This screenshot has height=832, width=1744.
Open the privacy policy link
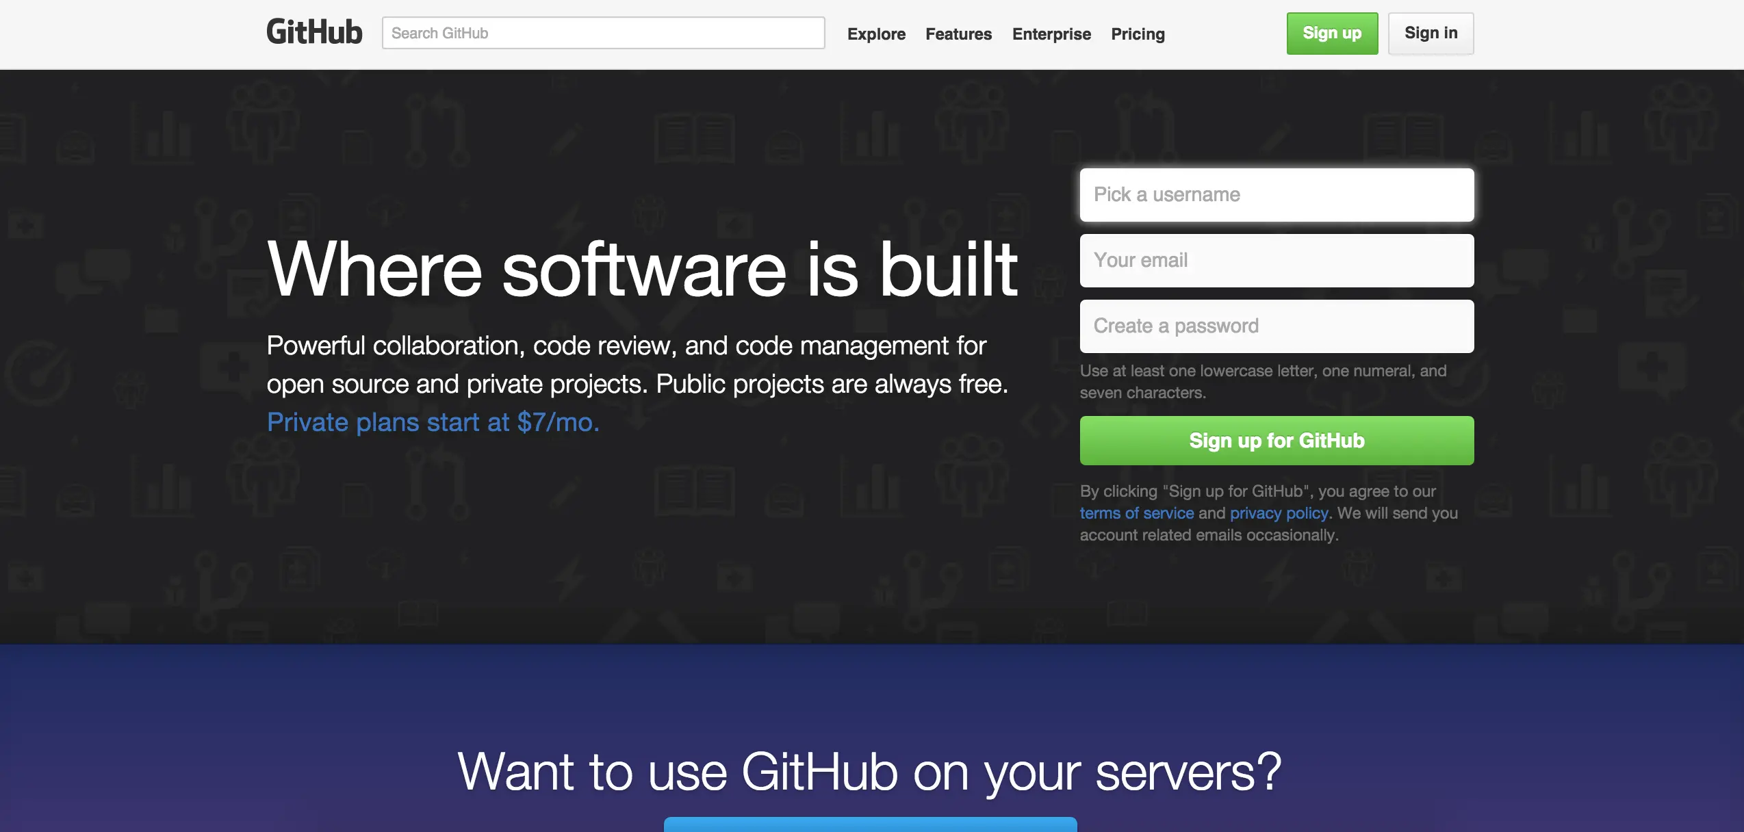pos(1279,513)
